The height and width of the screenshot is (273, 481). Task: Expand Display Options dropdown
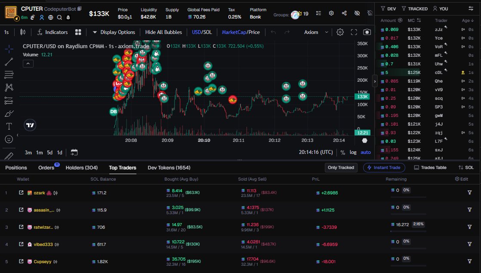point(114,32)
